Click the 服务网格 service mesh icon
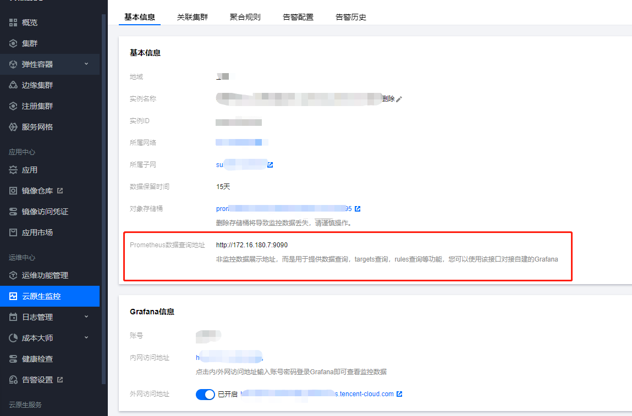This screenshot has width=632, height=416. point(13,127)
